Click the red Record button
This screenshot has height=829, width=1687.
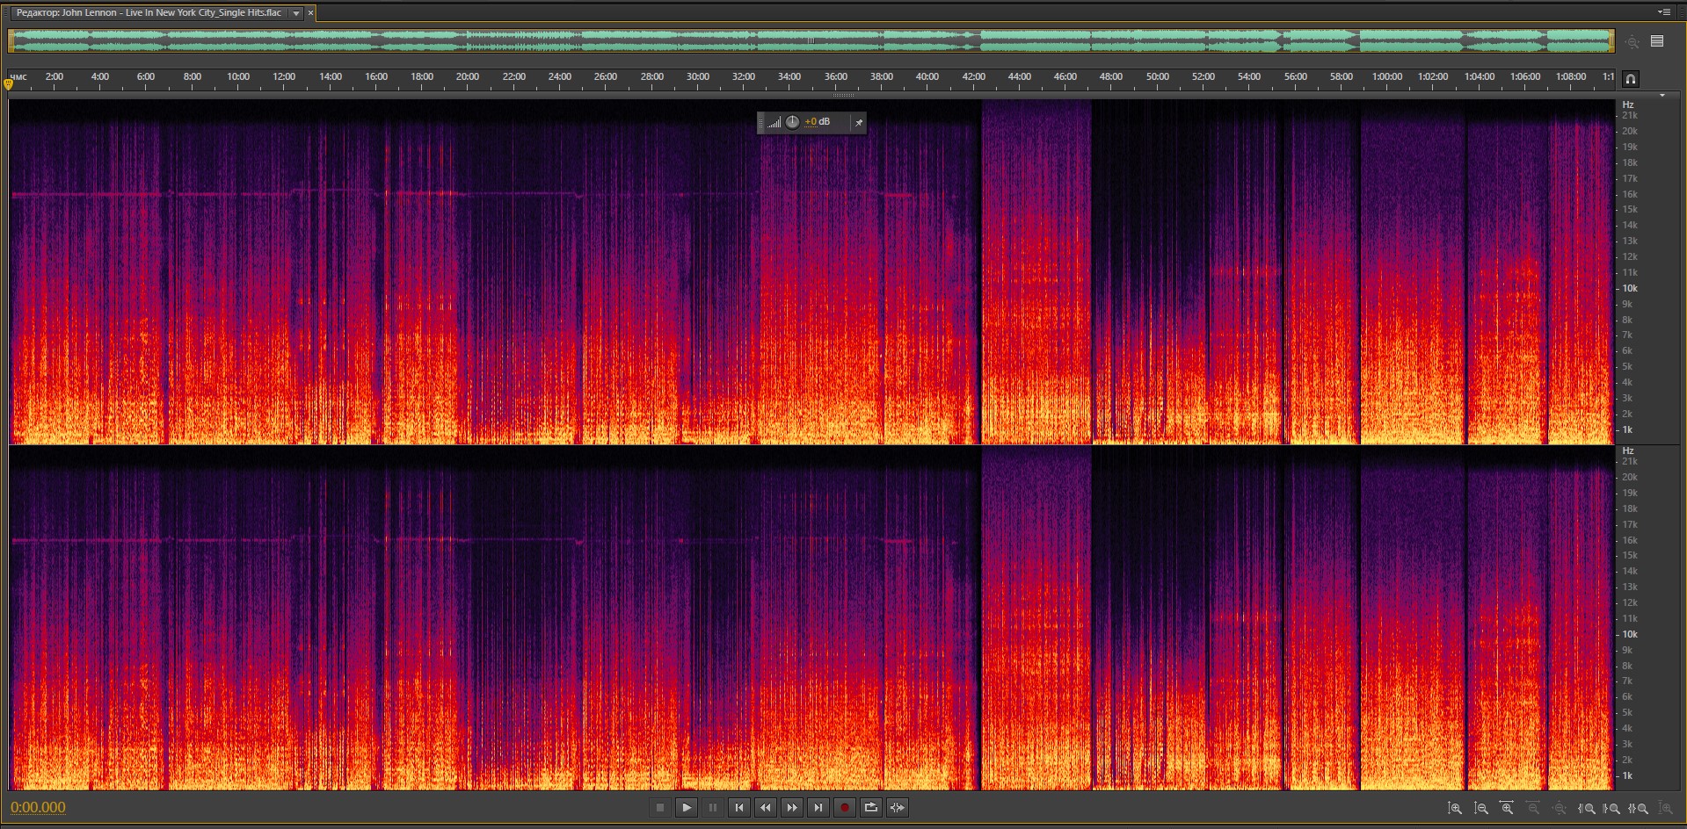[x=845, y=808]
